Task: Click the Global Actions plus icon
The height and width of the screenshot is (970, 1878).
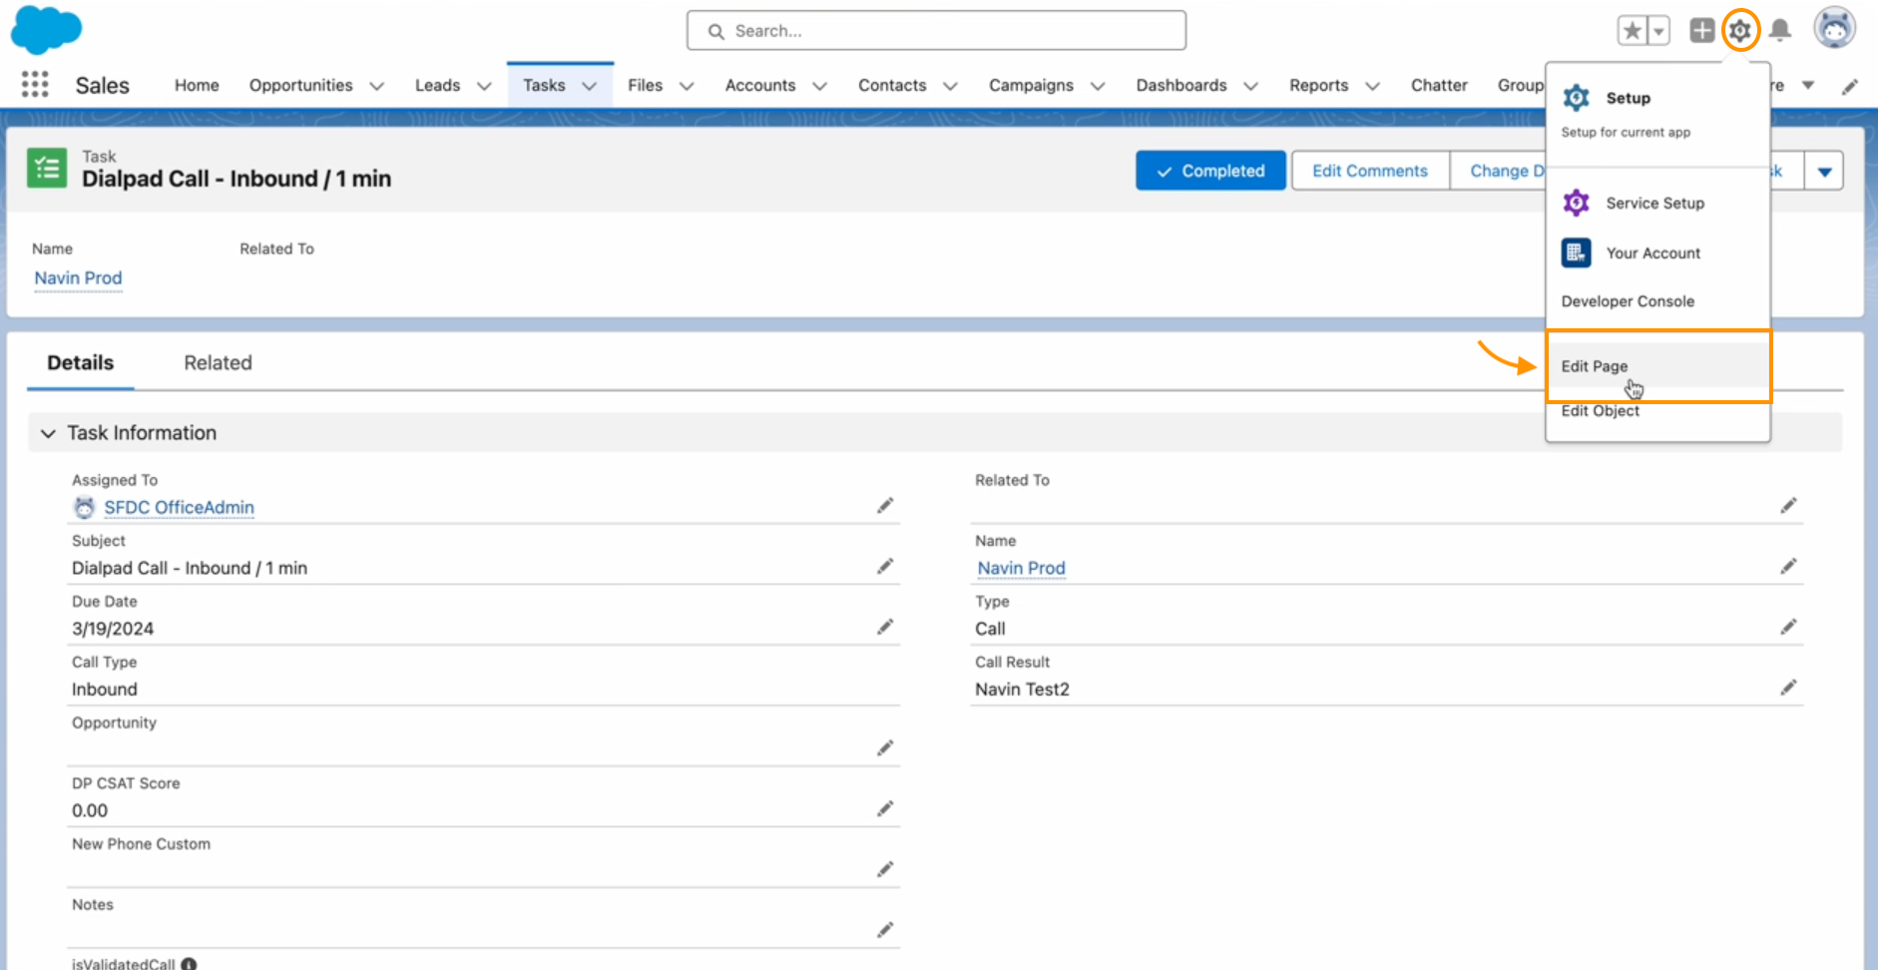Action: pos(1702,31)
